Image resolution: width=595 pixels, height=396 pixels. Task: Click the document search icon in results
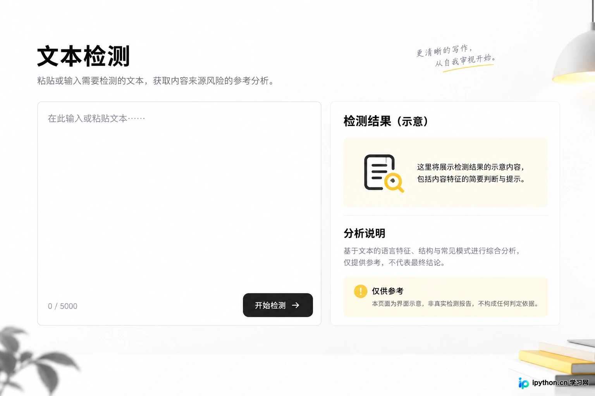click(x=384, y=173)
